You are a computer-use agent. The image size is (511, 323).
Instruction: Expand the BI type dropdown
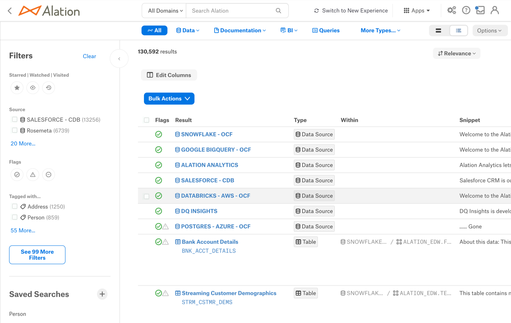point(289,30)
